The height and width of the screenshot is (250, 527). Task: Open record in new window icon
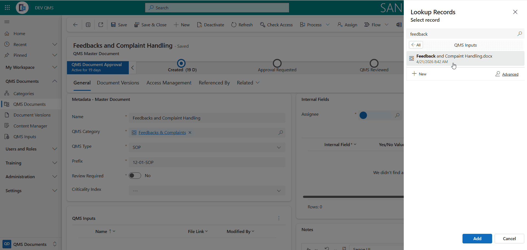point(101,25)
